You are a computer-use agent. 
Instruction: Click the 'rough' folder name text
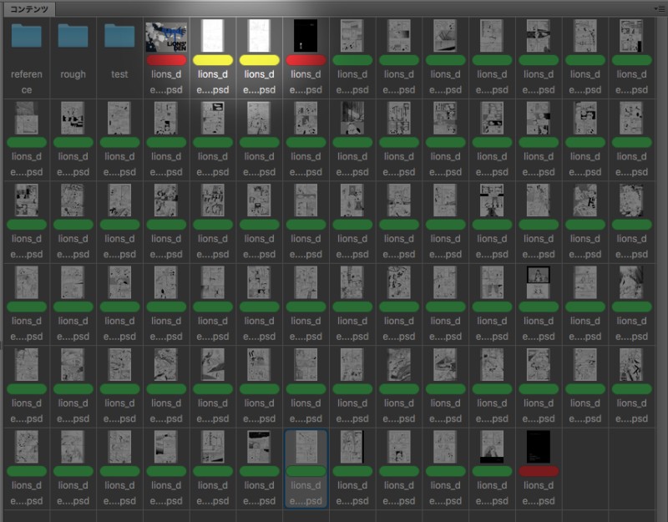(73, 74)
